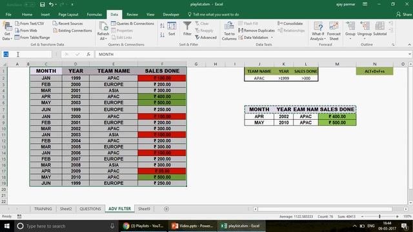Click the new sheet plus button
413x232 pixels.
pos(166,209)
